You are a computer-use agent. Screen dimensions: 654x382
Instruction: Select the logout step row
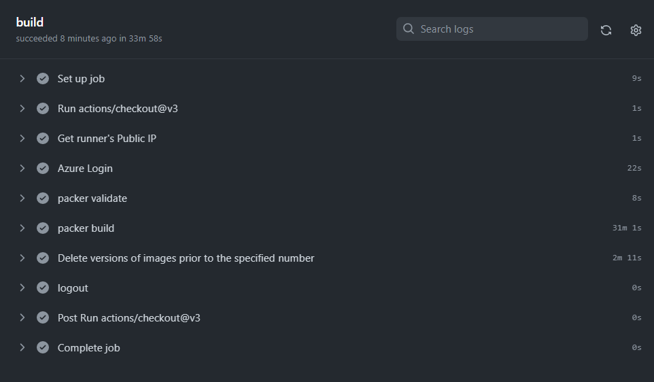tap(73, 288)
